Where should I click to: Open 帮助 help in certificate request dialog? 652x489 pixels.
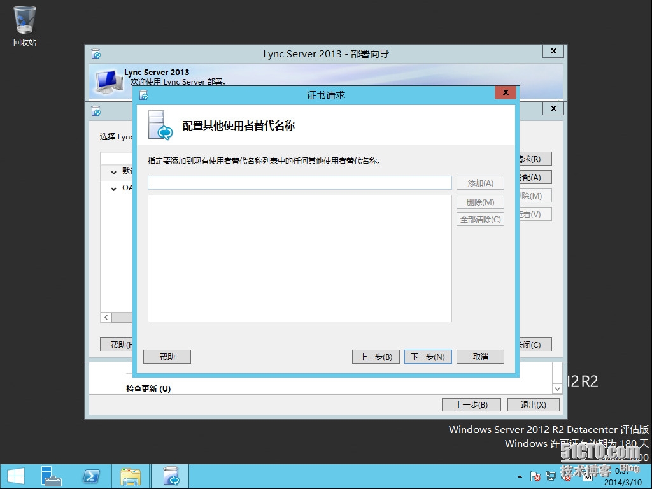coord(167,357)
